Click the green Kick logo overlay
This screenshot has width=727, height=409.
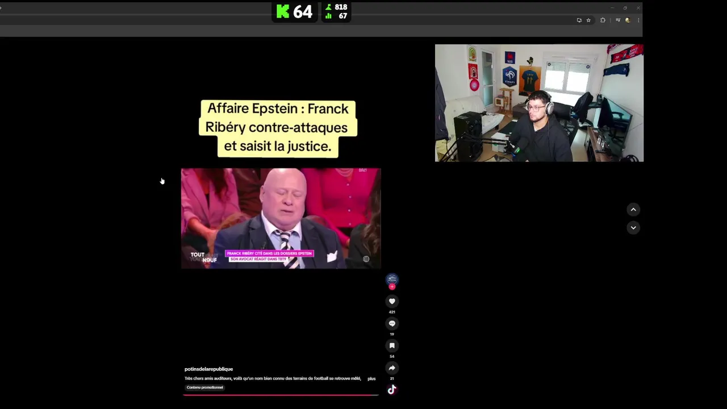pos(282,11)
